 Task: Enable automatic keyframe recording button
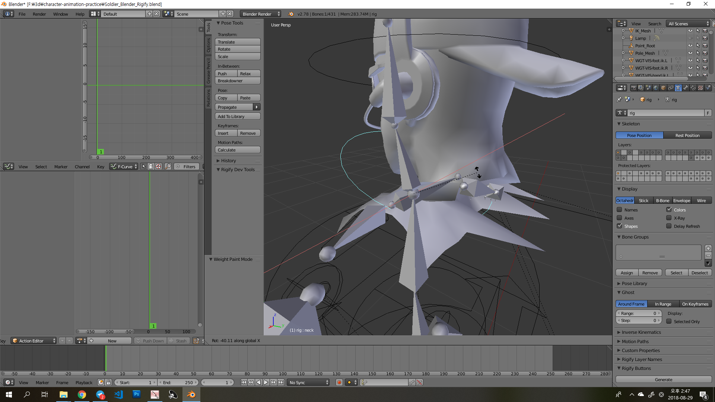(x=339, y=382)
